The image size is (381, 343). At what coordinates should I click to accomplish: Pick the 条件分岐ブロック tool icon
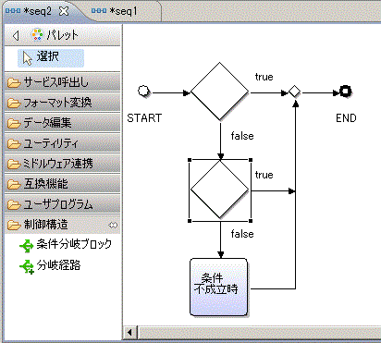click(x=27, y=246)
